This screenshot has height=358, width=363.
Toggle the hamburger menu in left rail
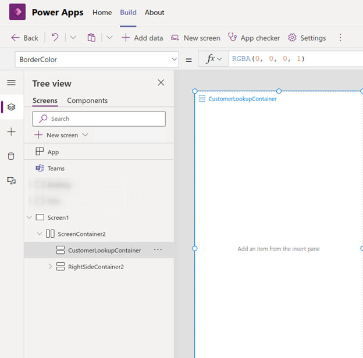click(x=12, y=83)
